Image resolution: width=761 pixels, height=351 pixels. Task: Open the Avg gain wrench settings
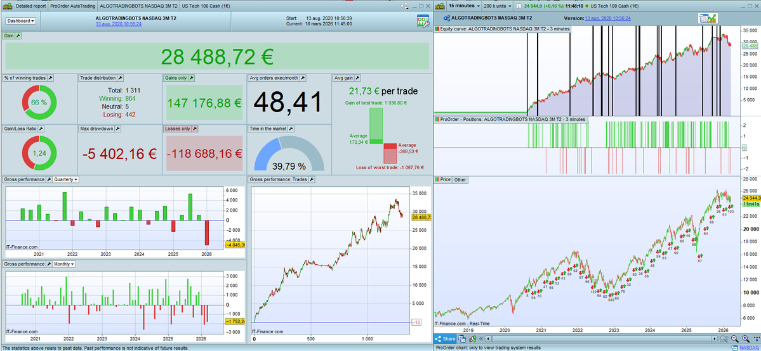[x=358, y=77]
